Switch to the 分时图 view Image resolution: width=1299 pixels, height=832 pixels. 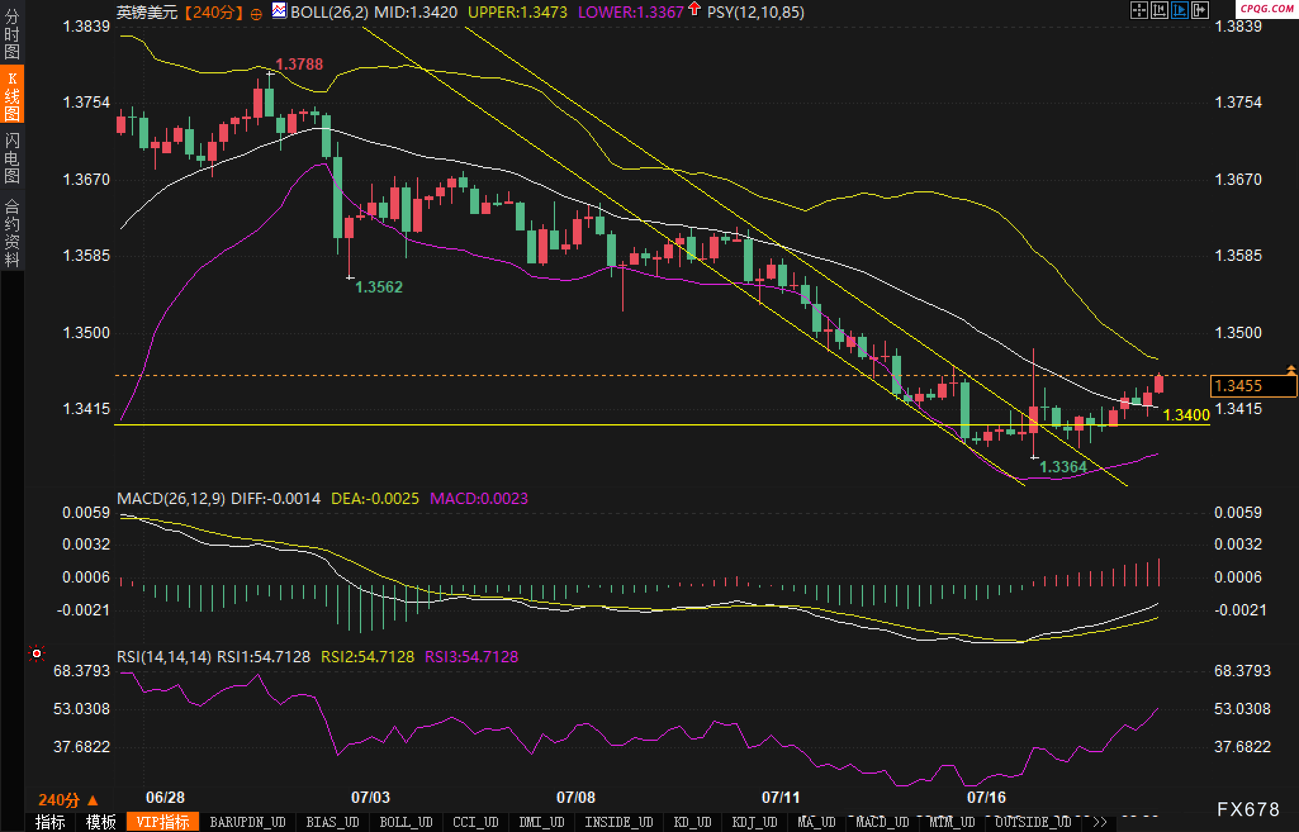pos(12,34)
